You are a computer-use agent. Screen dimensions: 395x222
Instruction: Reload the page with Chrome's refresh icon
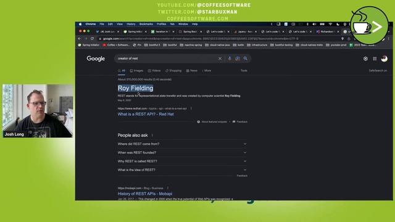tap(92, 38)
